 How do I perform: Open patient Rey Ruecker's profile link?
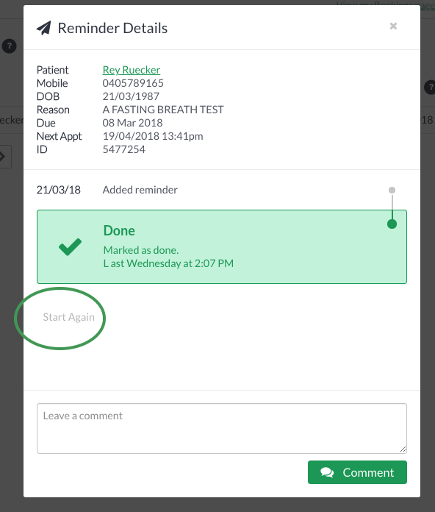(x=131, y=70)
